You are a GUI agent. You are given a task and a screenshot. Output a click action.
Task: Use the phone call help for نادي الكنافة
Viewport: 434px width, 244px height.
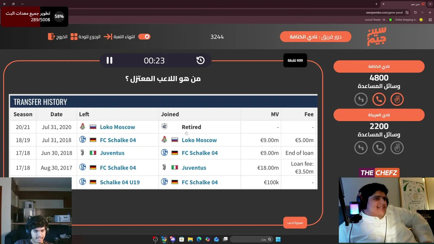[379, 99]
